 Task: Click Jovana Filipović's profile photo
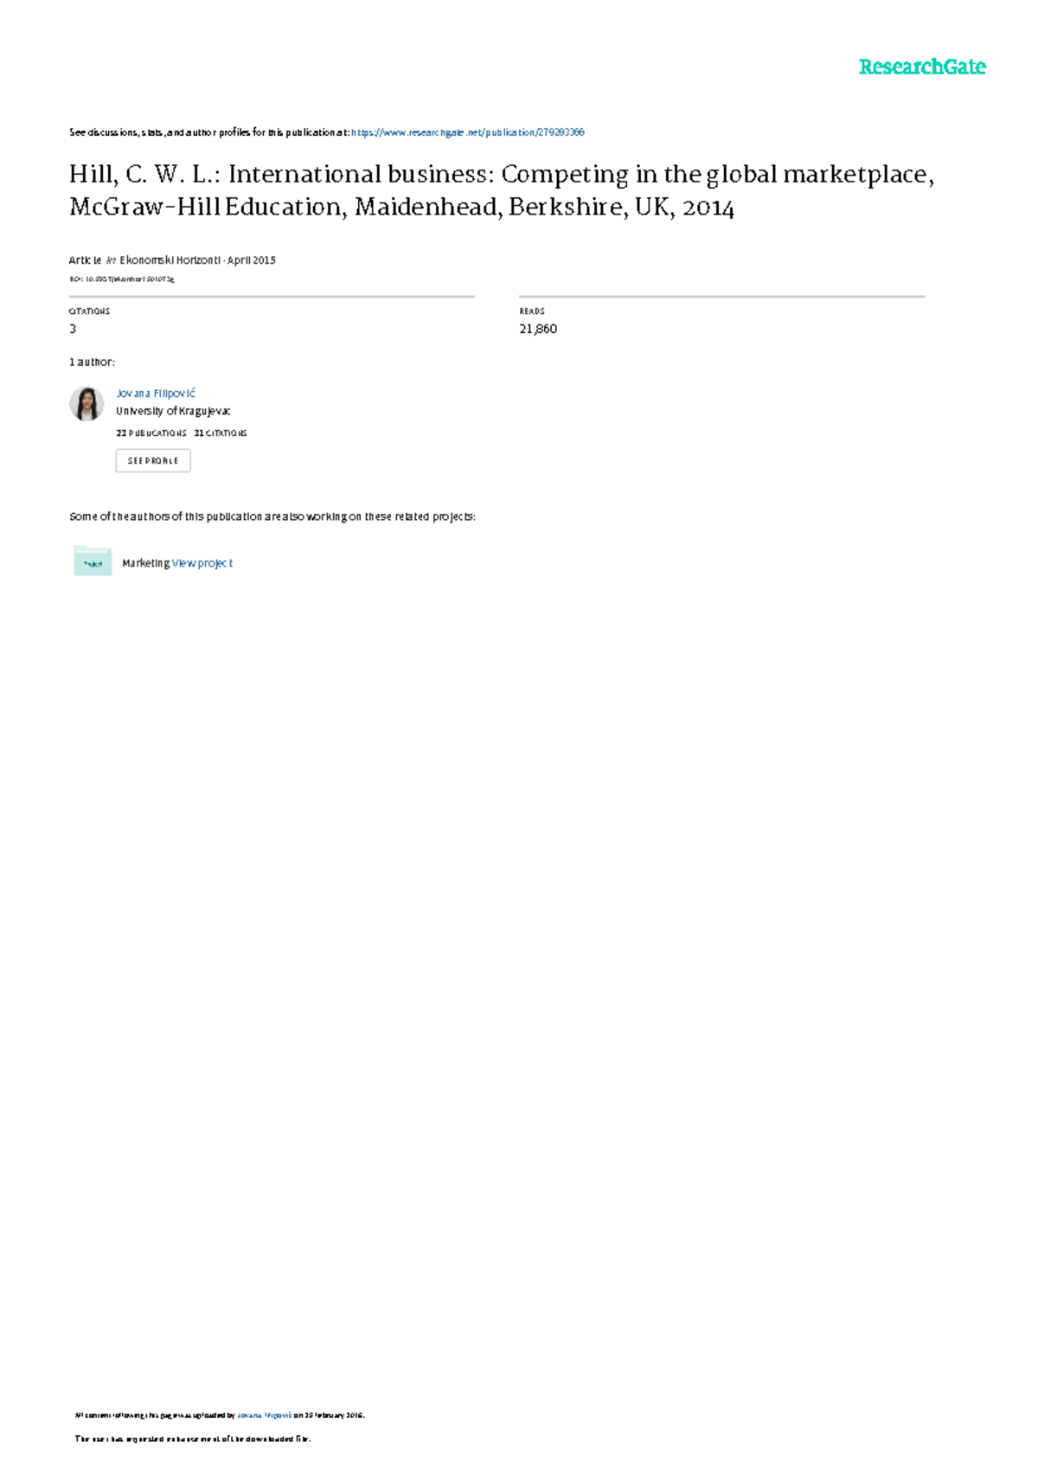pos(86,403)
